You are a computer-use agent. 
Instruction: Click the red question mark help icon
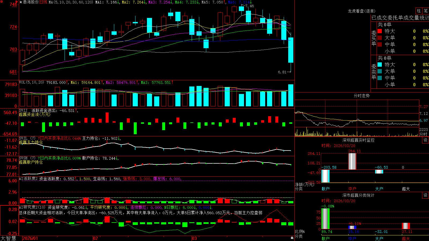pos(17,2)
